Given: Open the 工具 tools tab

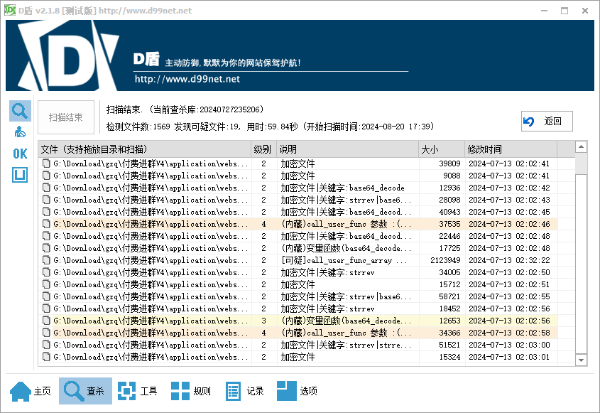Looking at the screenshot, I should click(138, 391).
